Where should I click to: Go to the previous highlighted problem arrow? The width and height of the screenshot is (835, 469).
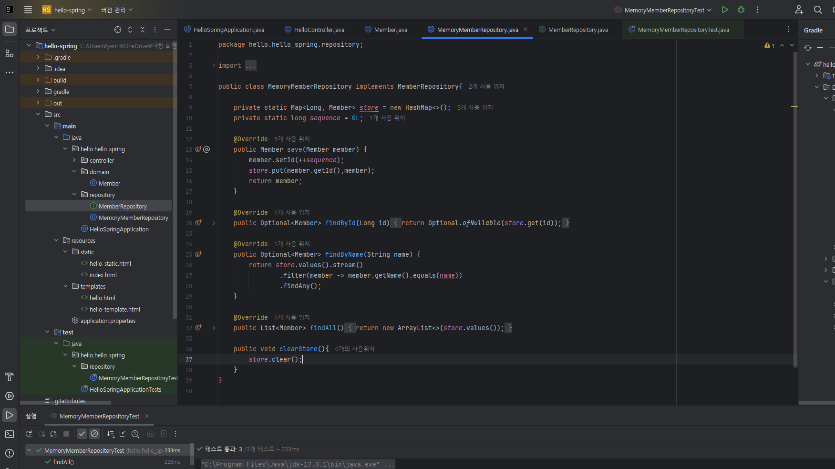click(782, 45)
